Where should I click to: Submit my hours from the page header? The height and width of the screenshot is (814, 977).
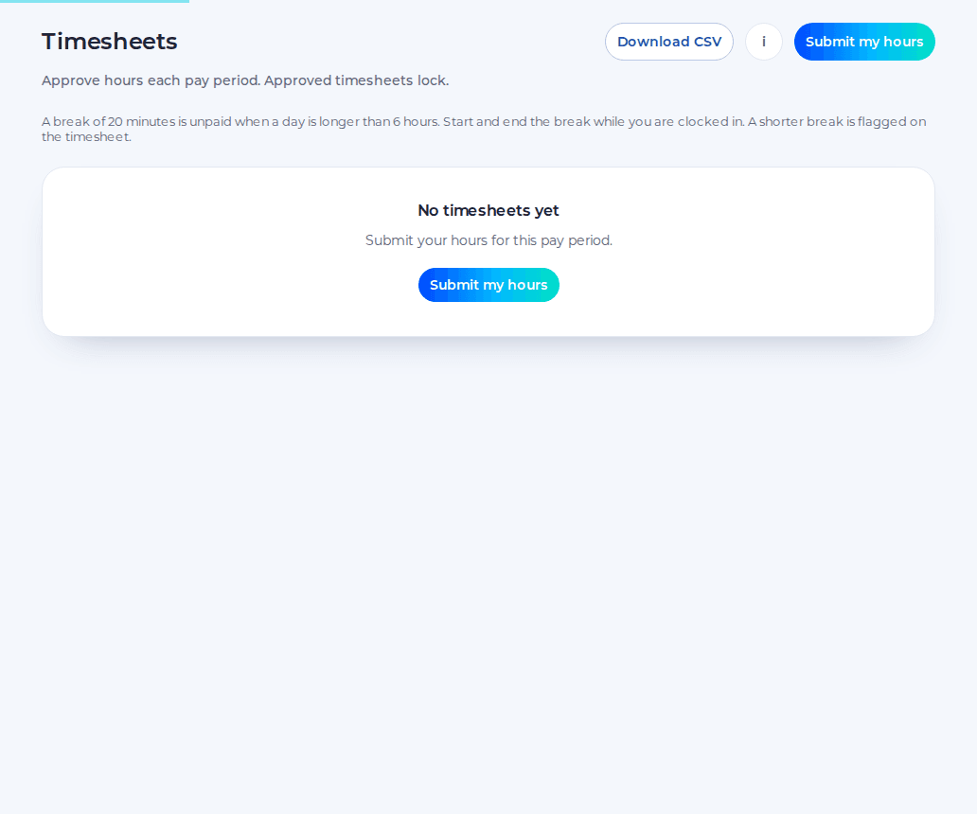864,42
